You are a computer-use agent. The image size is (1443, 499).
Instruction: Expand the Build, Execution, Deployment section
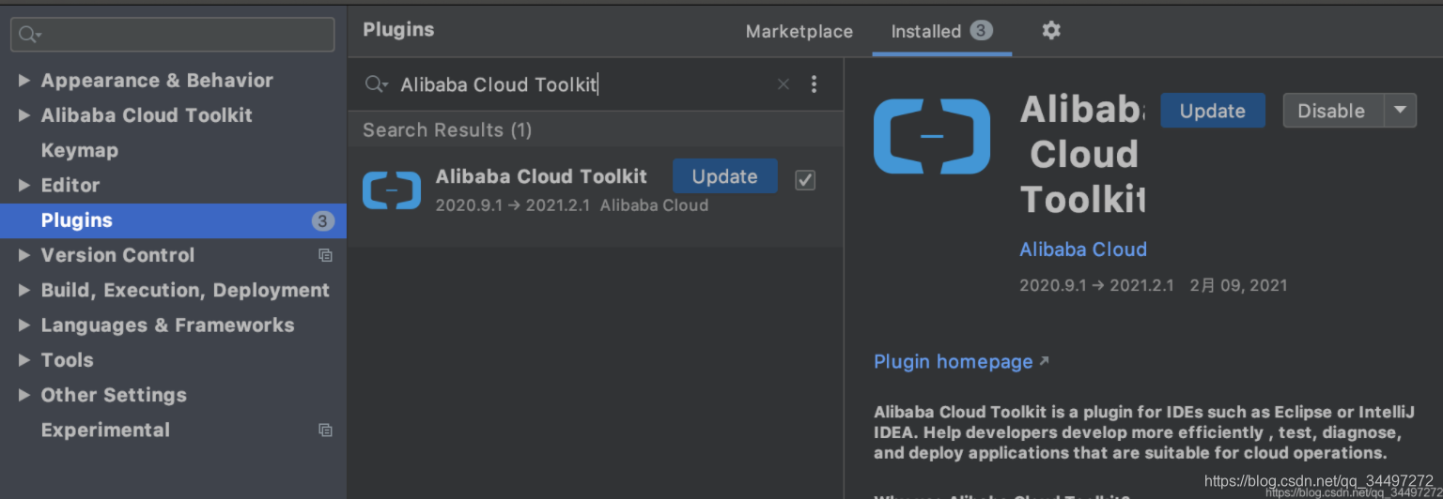tap(24, 291)
